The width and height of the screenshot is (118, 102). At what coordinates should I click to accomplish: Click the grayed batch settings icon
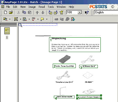[62, 19]
